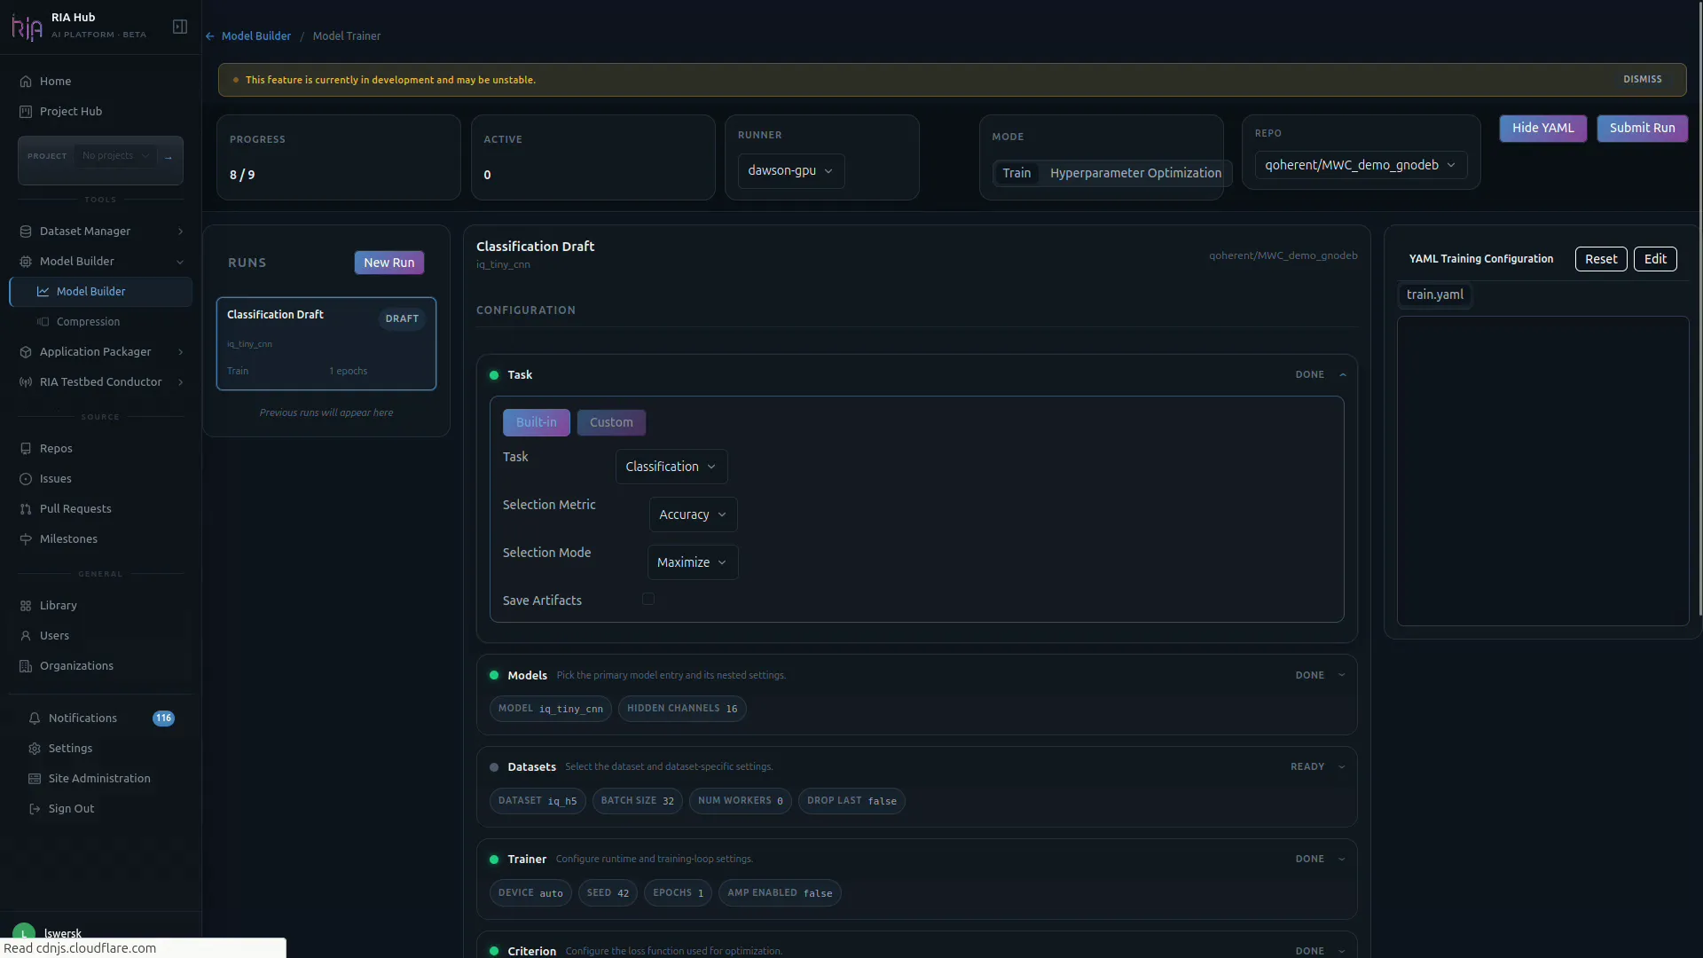Screen dimensions: 1703x958
Task: Click the Library icon
Action: click(x=26, y=606)
